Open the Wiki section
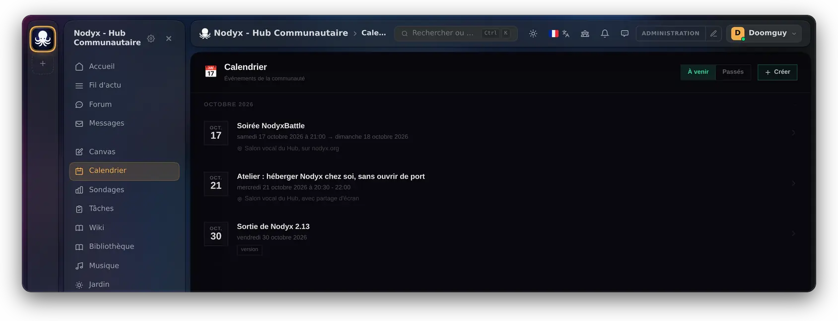Viewport: 838px width, 321px height. coord(124,228)
